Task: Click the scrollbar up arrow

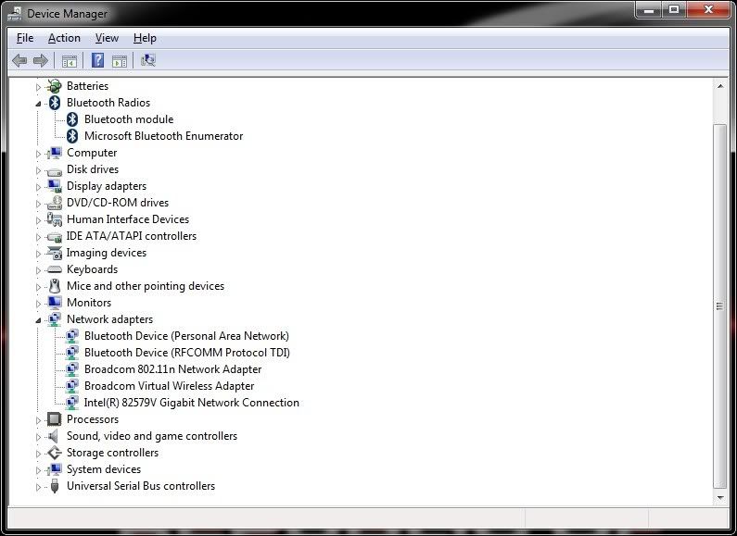Action: coord(720,86)
